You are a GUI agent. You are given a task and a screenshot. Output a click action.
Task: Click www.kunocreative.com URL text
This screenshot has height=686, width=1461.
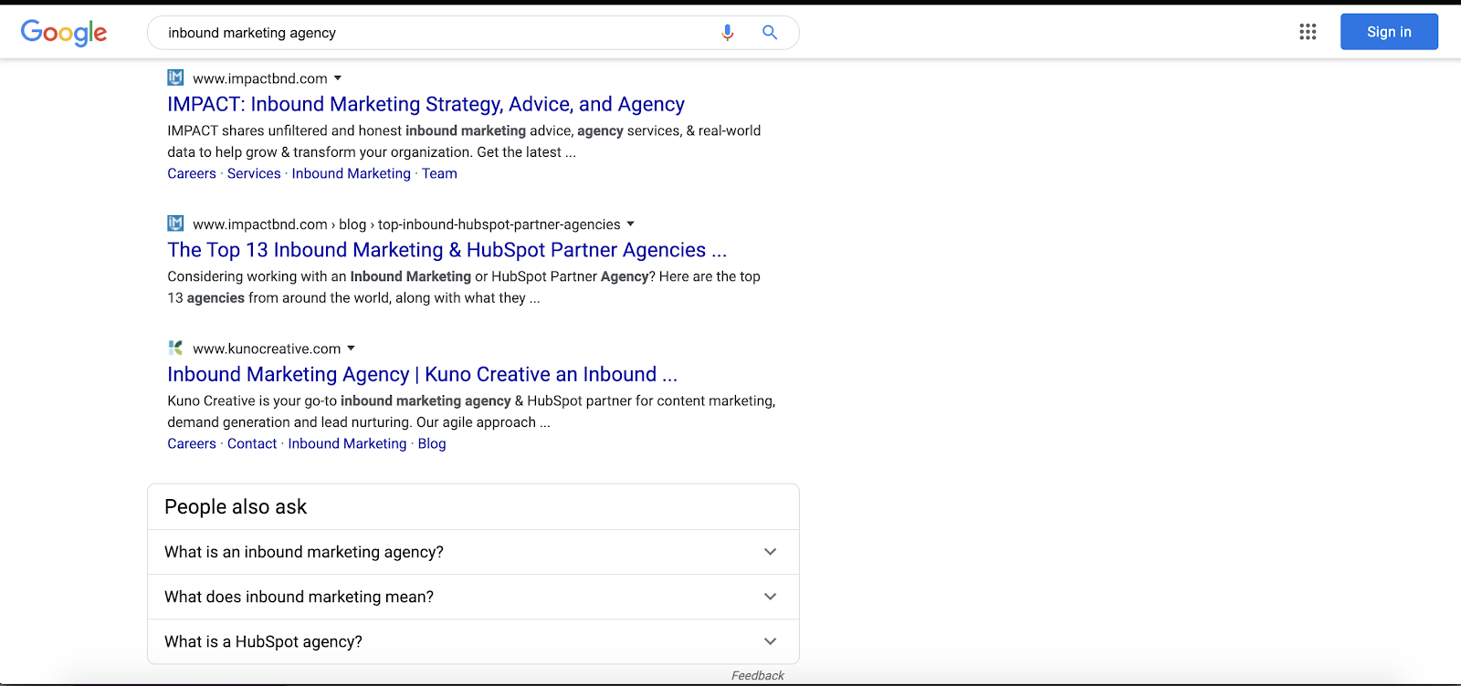(x=267, y=348)
